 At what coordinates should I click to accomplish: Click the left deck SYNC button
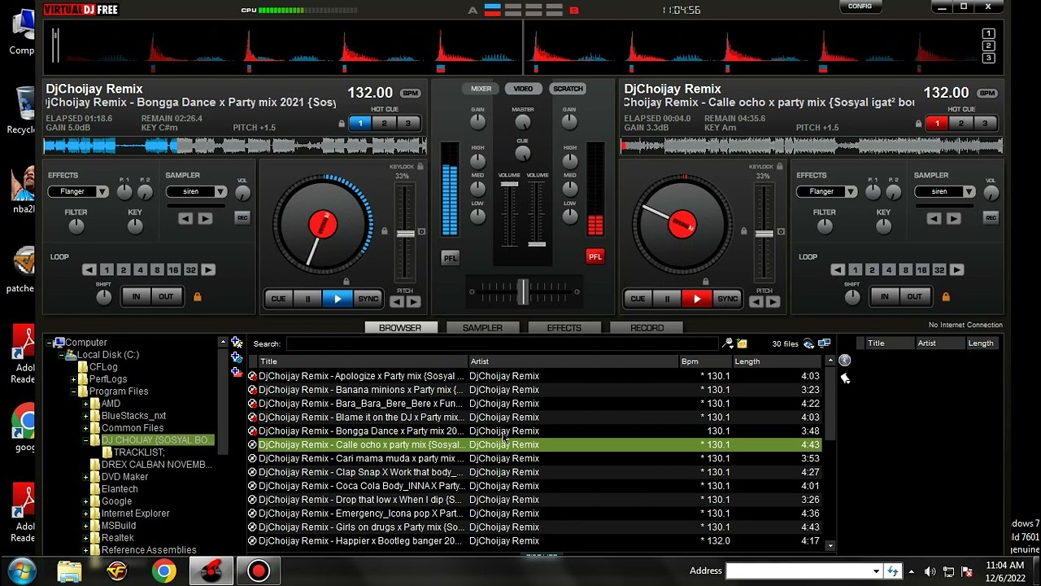click(368, 299)
